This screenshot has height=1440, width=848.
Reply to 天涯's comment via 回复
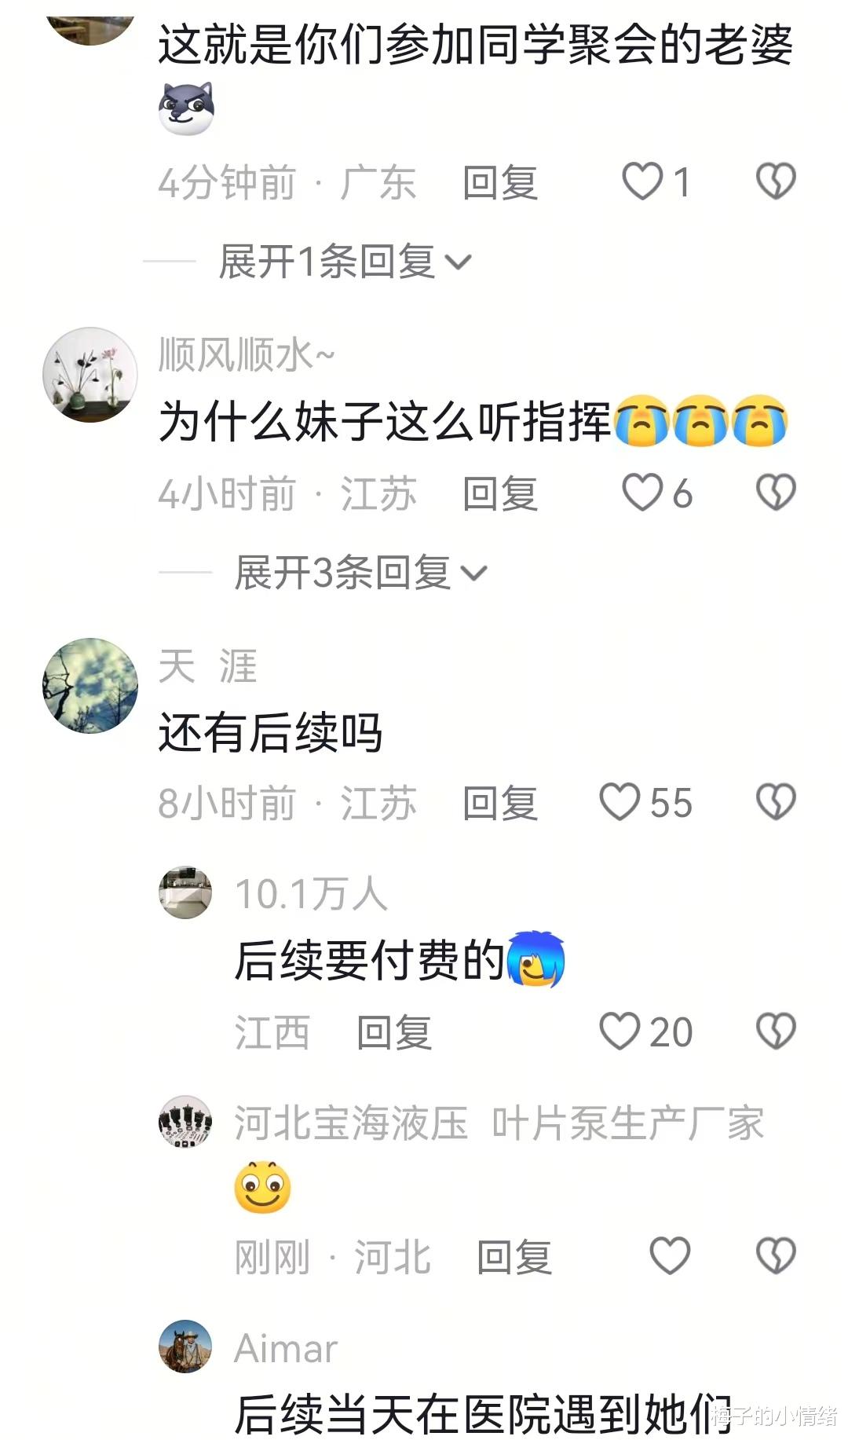pyautogui.click(x=500, y=803)
